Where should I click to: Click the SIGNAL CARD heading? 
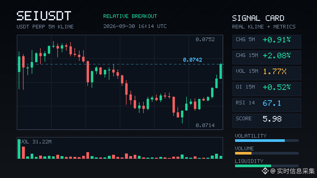[x=258, y=18]
